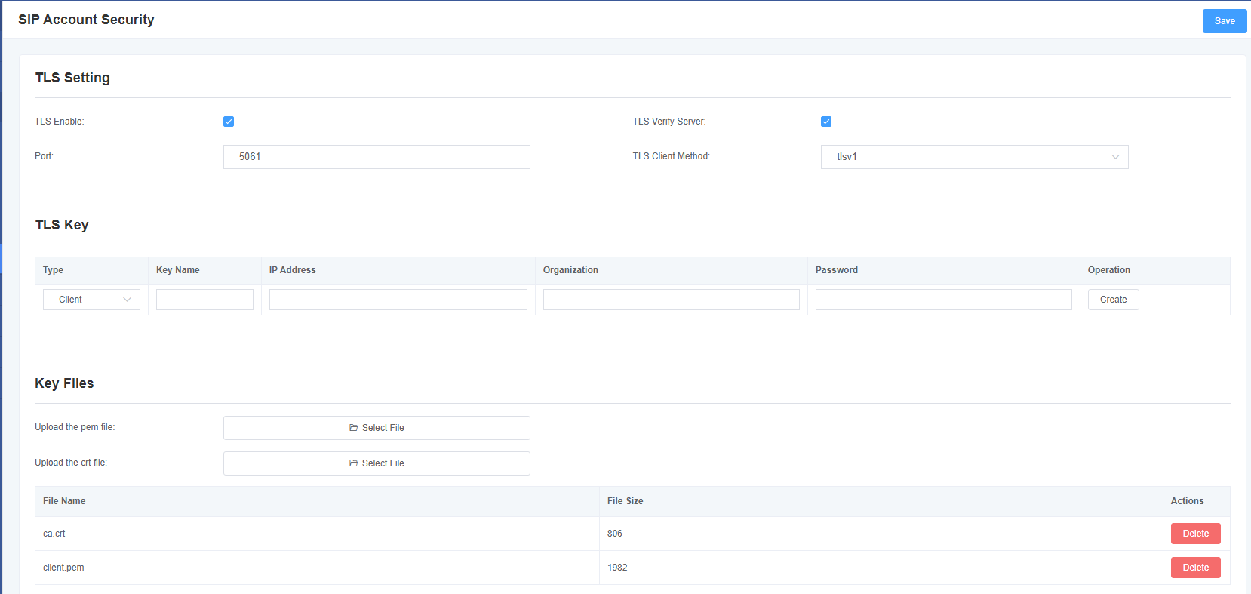Open the Type dropdown showing Client
This screenshot has height=594, width=1251.
point(91,300)
